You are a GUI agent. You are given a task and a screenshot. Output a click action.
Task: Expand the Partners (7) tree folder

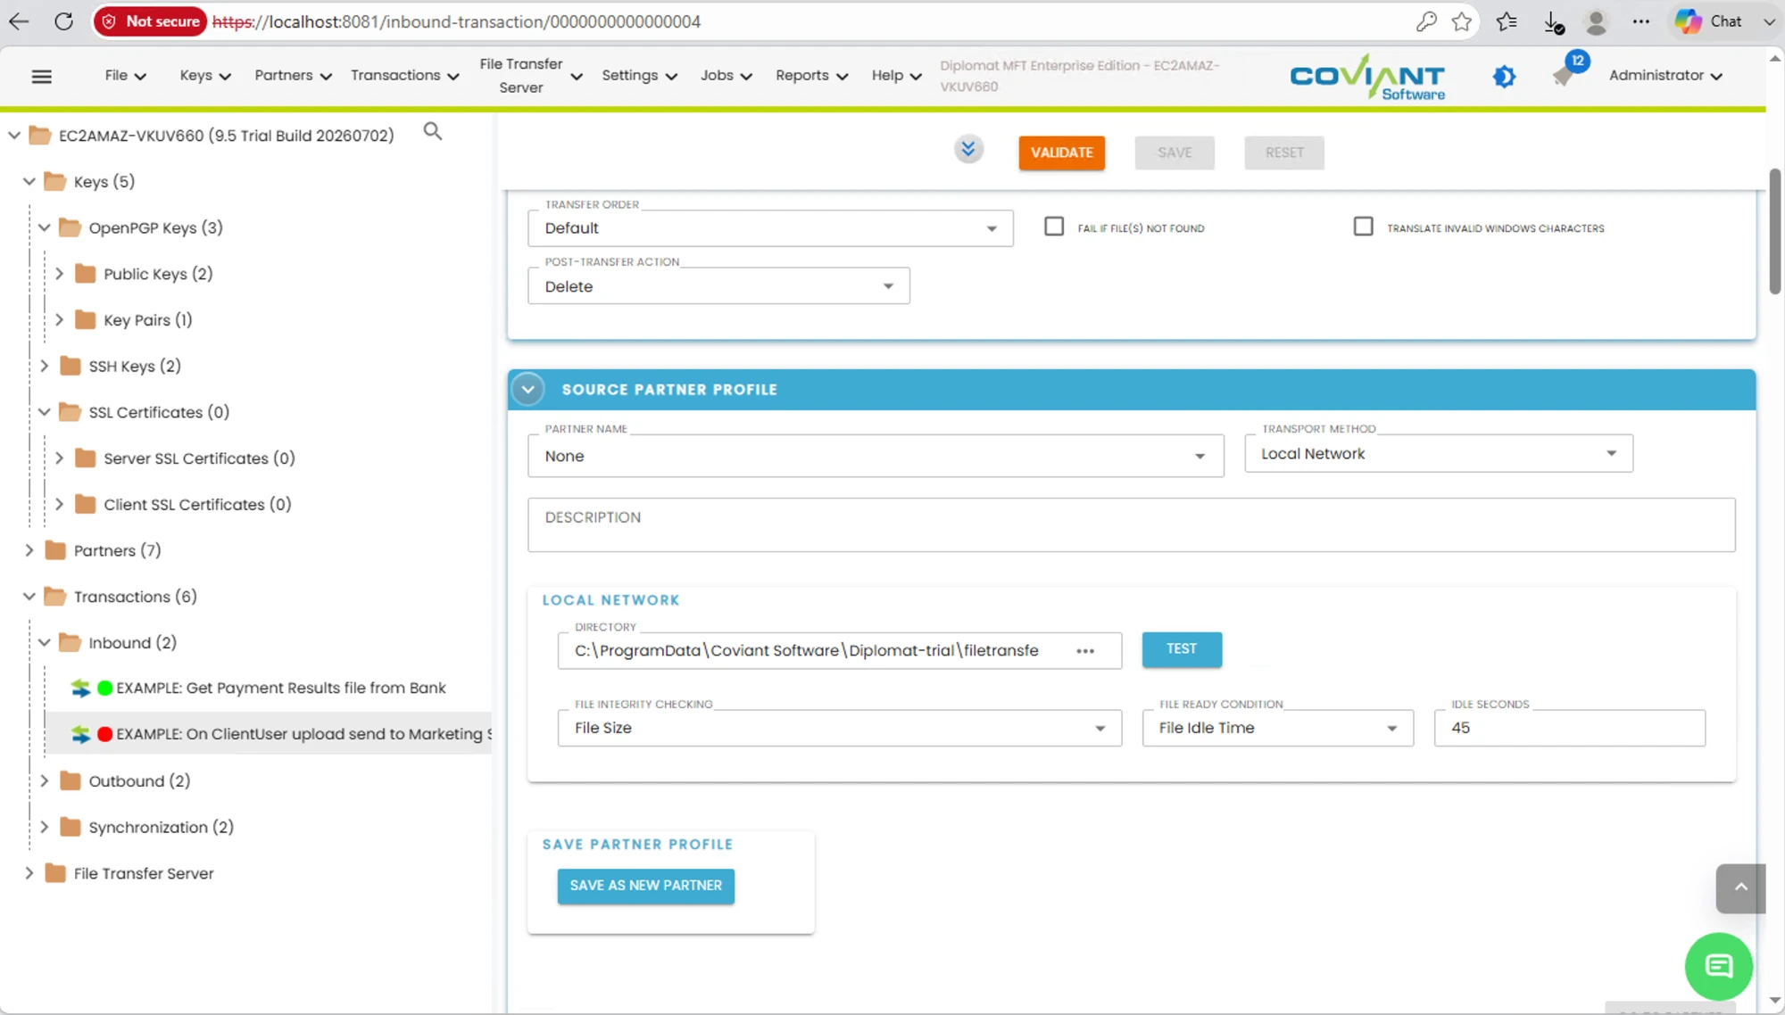[29, 550]
